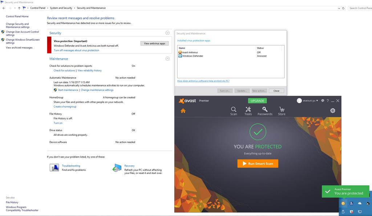
Task: Turn on File History link
Action: pos(58,123)
